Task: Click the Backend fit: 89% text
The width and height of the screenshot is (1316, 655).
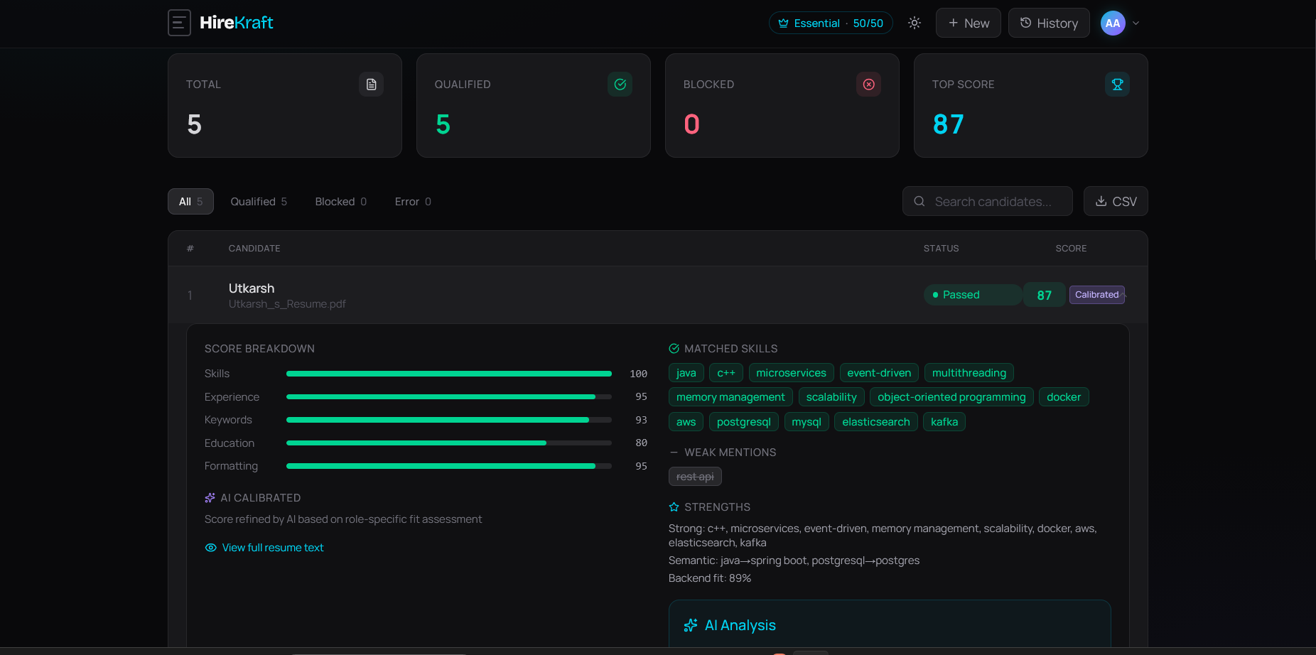Action: [710, 578]
